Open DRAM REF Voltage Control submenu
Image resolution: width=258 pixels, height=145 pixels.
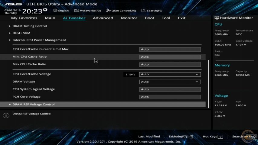click(x=103, y=105)
